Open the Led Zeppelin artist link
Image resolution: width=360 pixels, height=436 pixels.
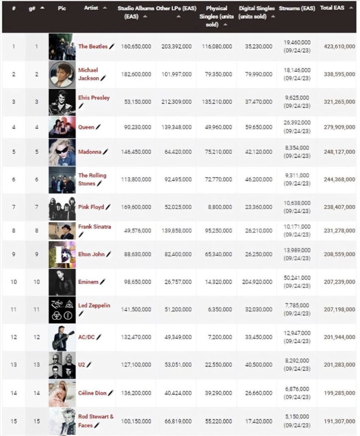94,305
